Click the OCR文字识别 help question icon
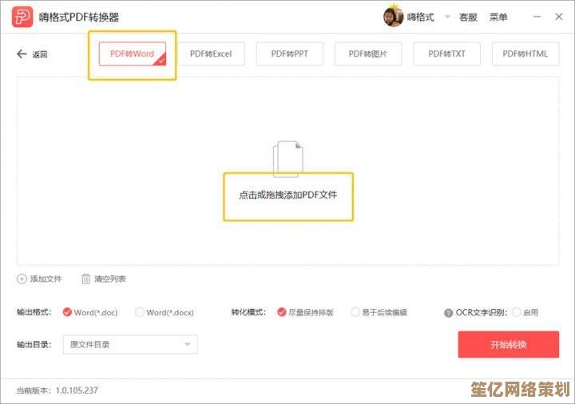Viewport: 575px width, 404px height. click(448, 313)
